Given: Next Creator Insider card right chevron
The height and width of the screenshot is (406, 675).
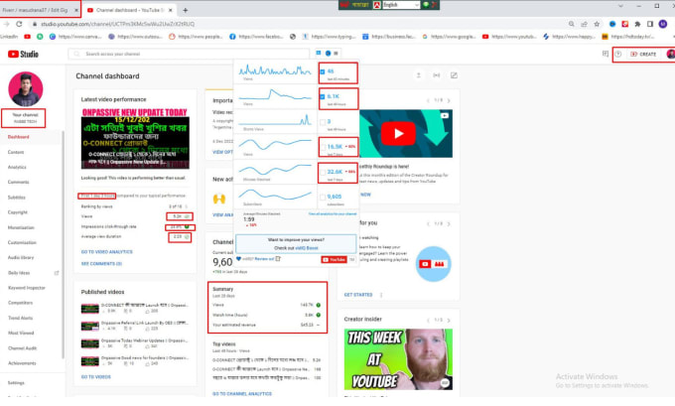Looking at the screenshot, I should (x=449, y=321).
